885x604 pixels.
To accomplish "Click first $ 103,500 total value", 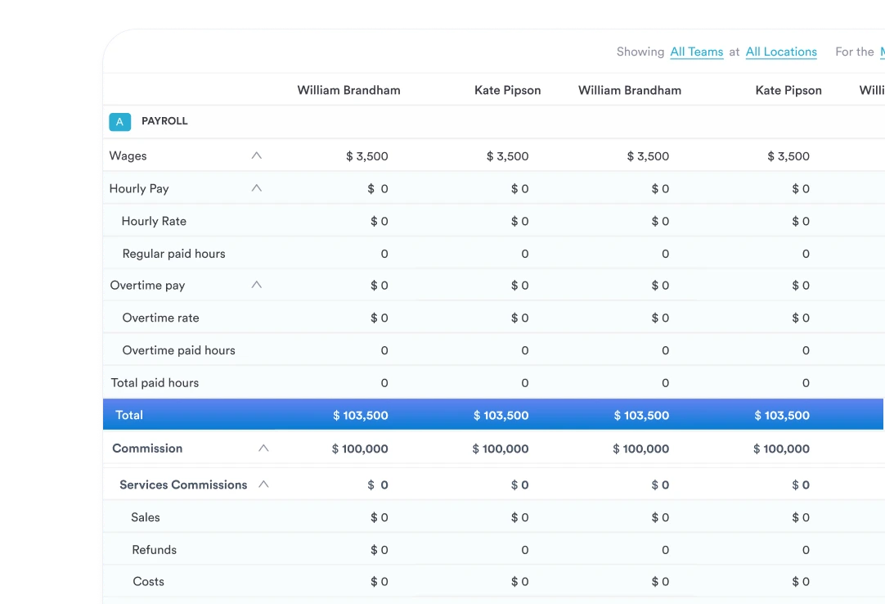I will click(360, 416).
